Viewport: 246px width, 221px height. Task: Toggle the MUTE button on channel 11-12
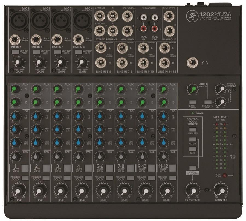click(x=173, y=168)
